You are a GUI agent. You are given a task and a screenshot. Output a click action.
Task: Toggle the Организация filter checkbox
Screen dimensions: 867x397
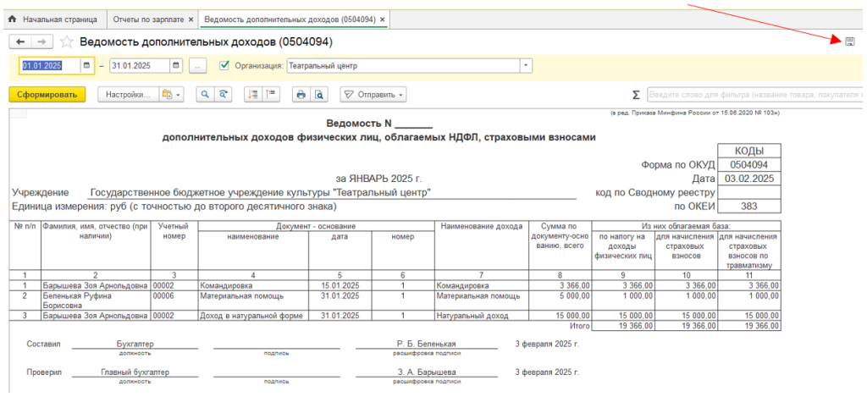[224, 65]
